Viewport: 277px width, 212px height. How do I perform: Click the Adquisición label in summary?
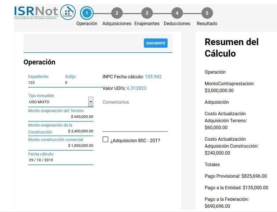tap(217, 102)
